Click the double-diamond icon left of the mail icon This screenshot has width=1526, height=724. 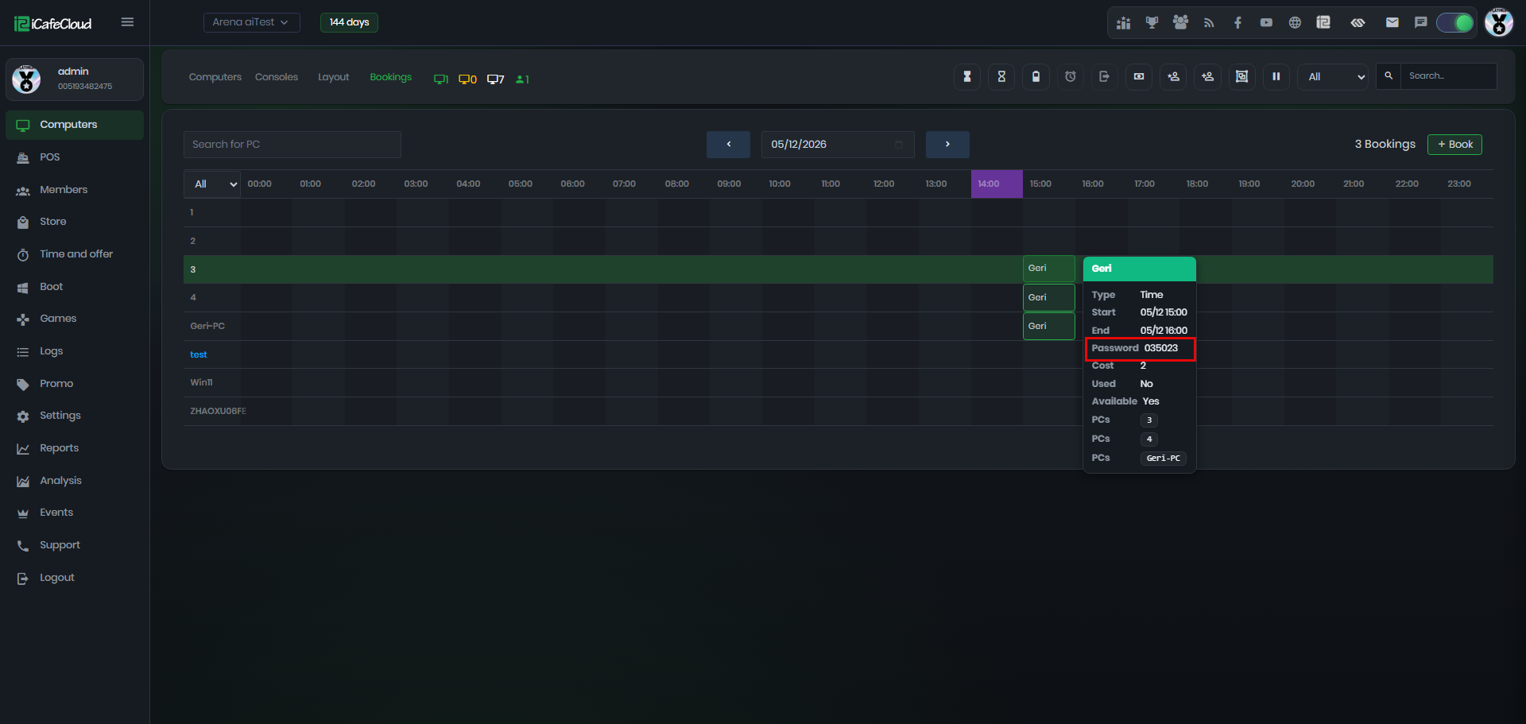[x=1358, y=23]
